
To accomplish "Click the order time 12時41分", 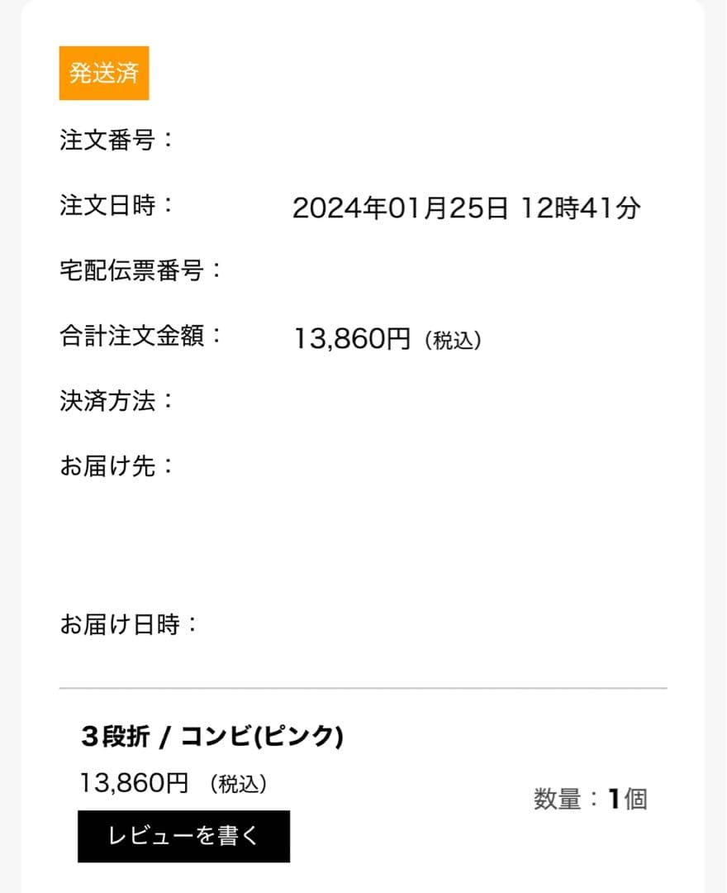I will pyautogui.click(x=580, y=209).
